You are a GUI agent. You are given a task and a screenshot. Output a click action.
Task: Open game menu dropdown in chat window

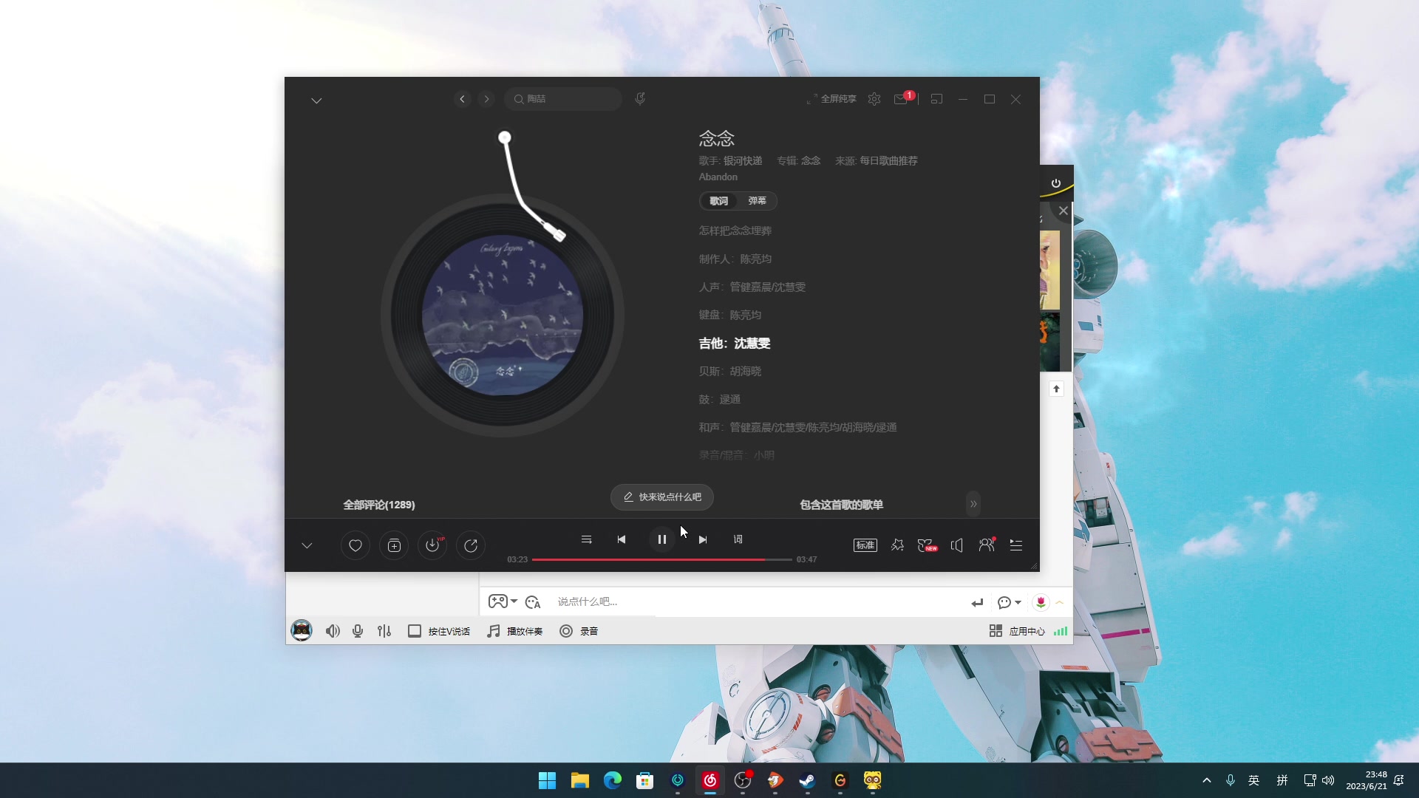503,602
